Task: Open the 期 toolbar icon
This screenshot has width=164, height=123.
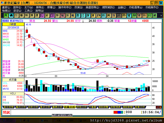Action: click(x=27, y=16)
